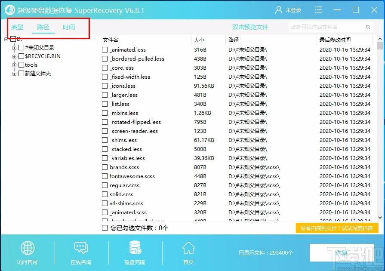385x271 pixels.
Task: Select the _larger.less file name
Action: click(124, 95)
